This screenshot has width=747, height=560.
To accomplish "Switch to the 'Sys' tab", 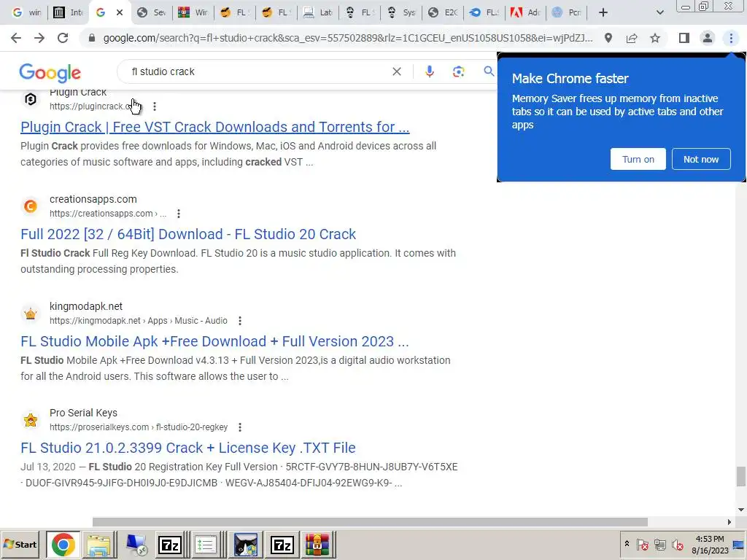I will tap(401, 12).
